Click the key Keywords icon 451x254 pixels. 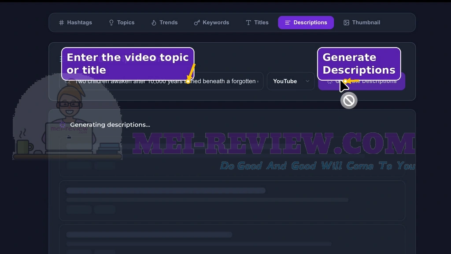(x=197, y=22)
